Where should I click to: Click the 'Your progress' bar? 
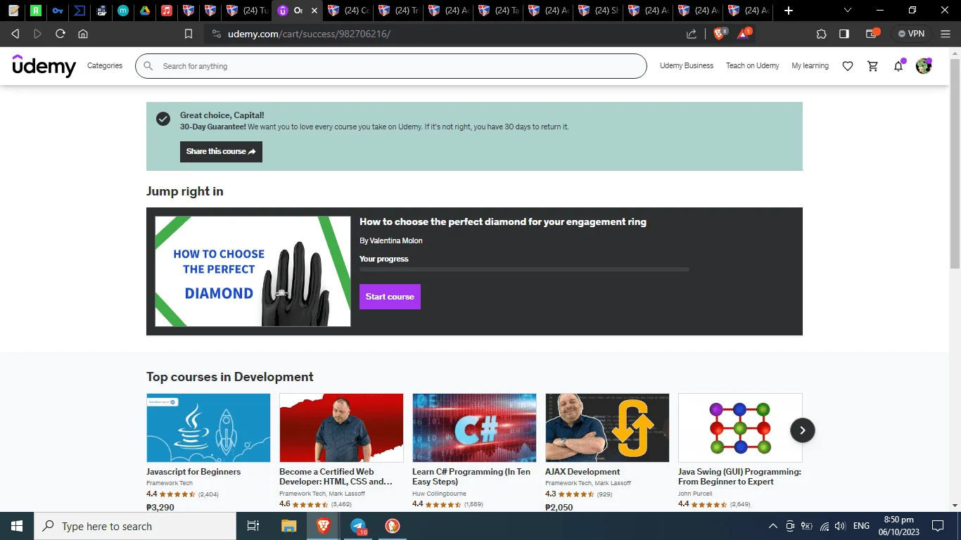[x=524, y=269]
